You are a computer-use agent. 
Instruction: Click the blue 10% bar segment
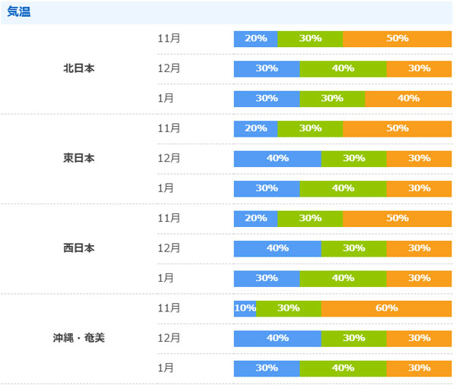(x=245, y=308)
